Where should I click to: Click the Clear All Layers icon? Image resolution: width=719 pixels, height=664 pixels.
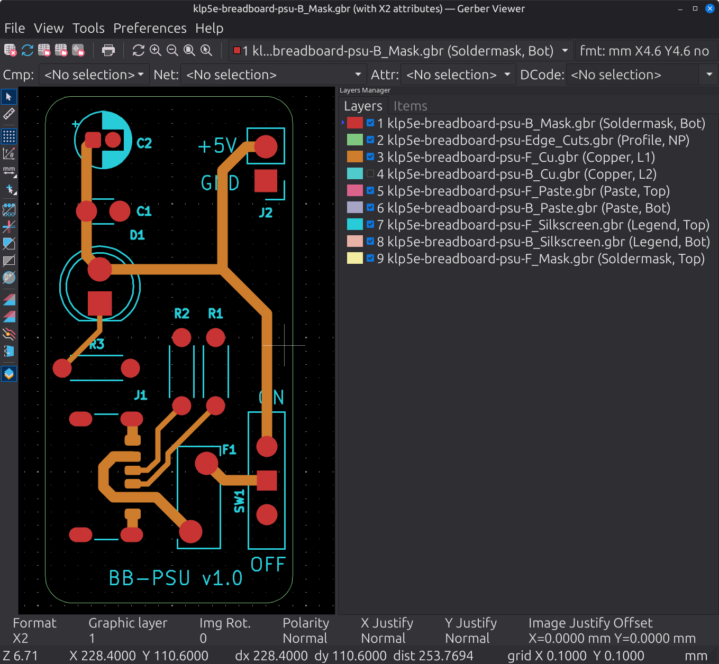pos(10,50)
